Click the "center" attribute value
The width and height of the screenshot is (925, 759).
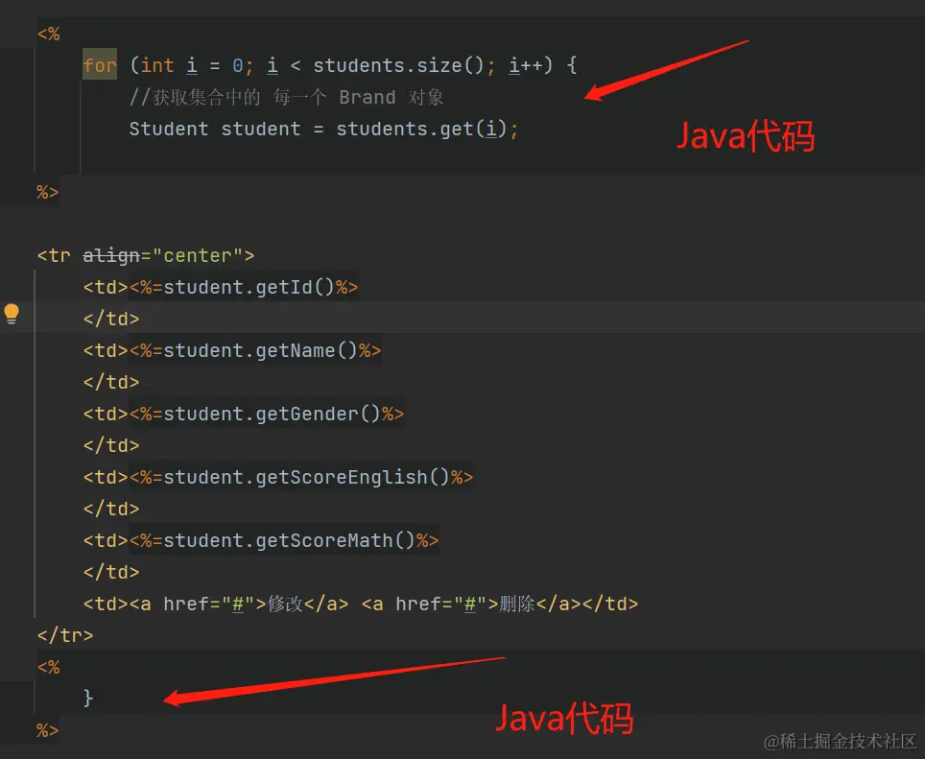pyautogui.click(x=198, y=255)
